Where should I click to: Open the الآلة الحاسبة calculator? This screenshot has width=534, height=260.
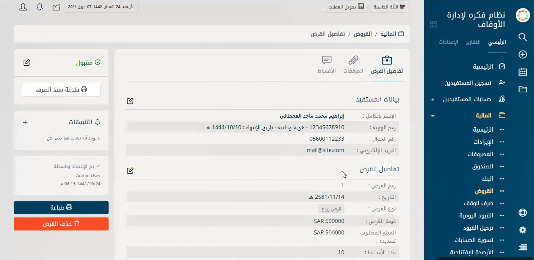389,7
